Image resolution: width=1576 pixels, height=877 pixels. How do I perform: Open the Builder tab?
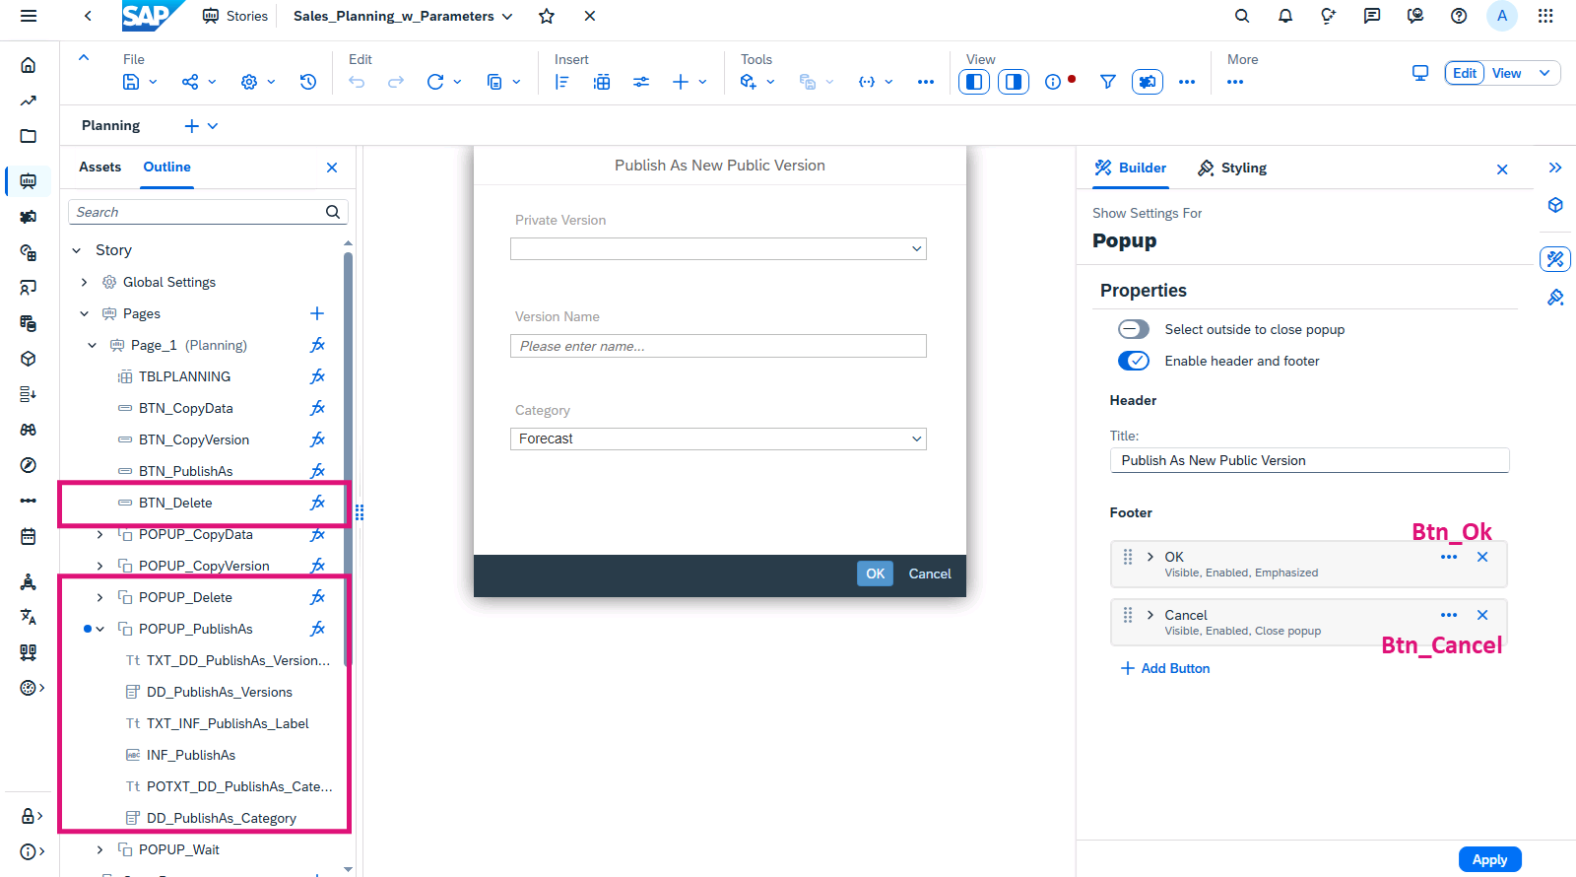coord(1131,168)
